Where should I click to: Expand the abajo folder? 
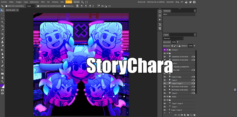coord(167,96)
